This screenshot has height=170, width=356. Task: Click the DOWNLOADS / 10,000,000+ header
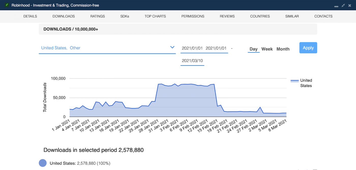click(71, 29)
